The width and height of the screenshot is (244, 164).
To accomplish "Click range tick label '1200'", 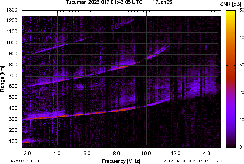I will click(12, 20).
